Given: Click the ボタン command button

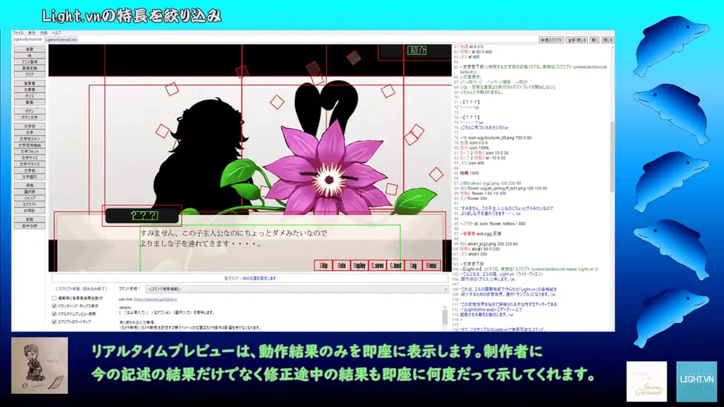Looking at the screenshot, I should (x=30, y=112).
